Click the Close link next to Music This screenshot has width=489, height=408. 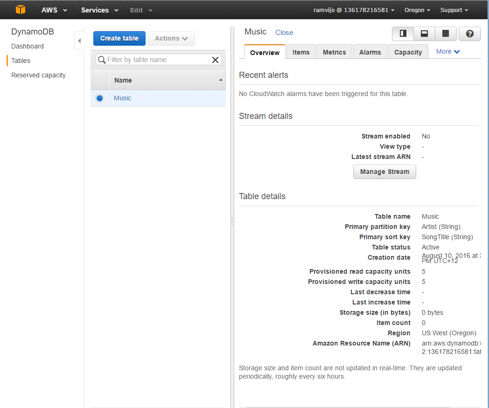pos(284,33)
